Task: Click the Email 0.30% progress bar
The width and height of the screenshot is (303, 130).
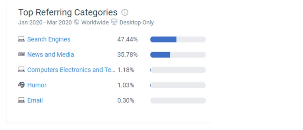Action: (x=178, y=100)
